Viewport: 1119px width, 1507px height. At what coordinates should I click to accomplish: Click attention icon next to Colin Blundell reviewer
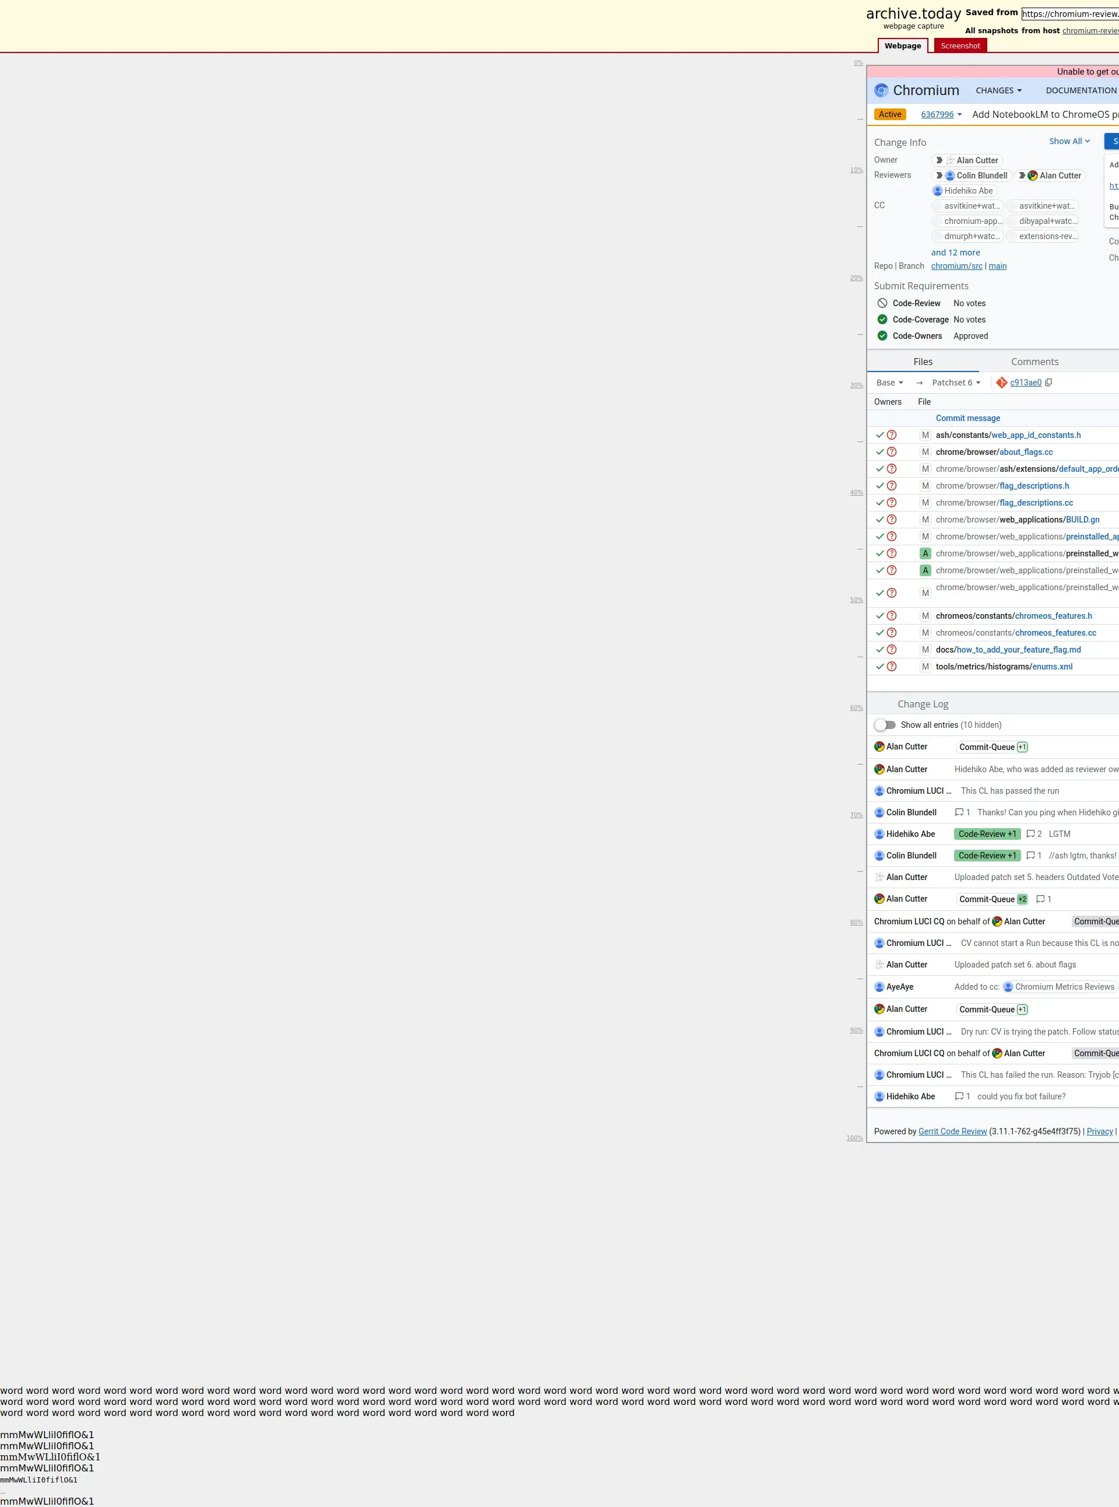pos(939,176)
